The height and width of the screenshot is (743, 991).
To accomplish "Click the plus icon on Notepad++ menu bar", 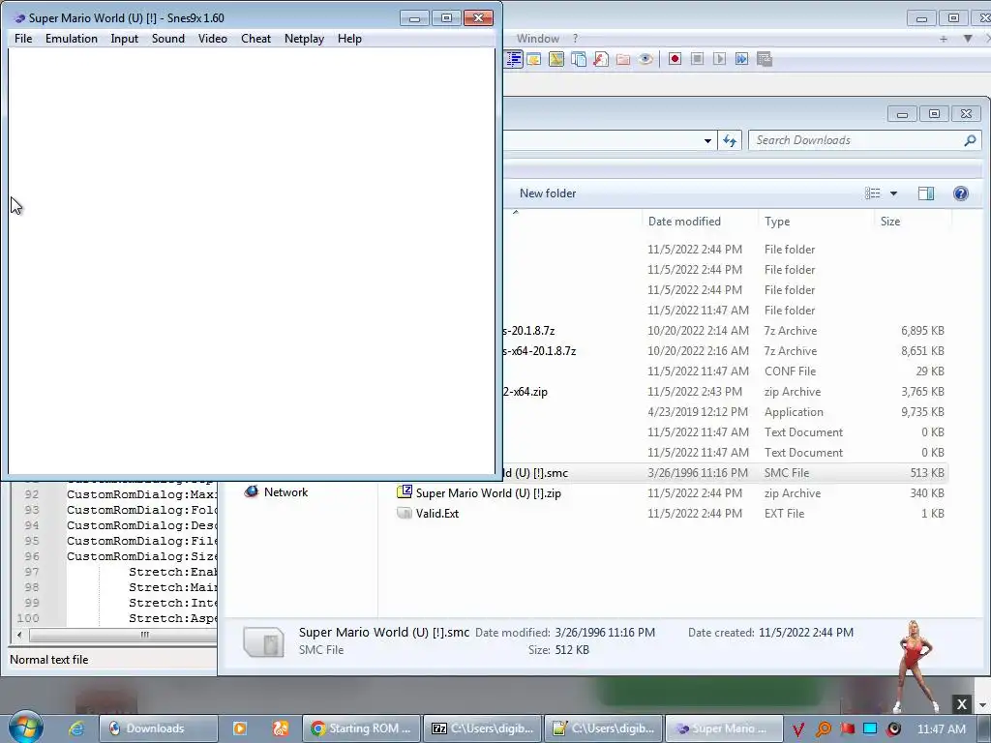I will (944, 39).
